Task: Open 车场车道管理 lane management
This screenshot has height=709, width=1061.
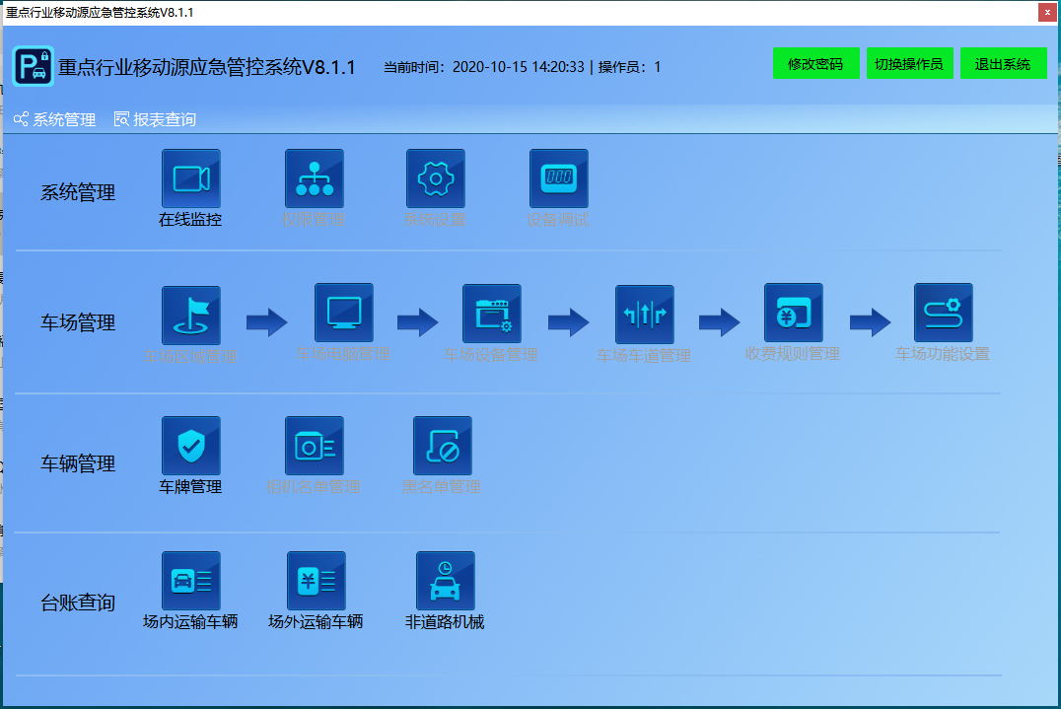Action: point(644,315)
